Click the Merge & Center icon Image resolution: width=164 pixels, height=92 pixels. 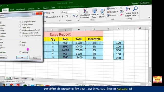[45, 17]
